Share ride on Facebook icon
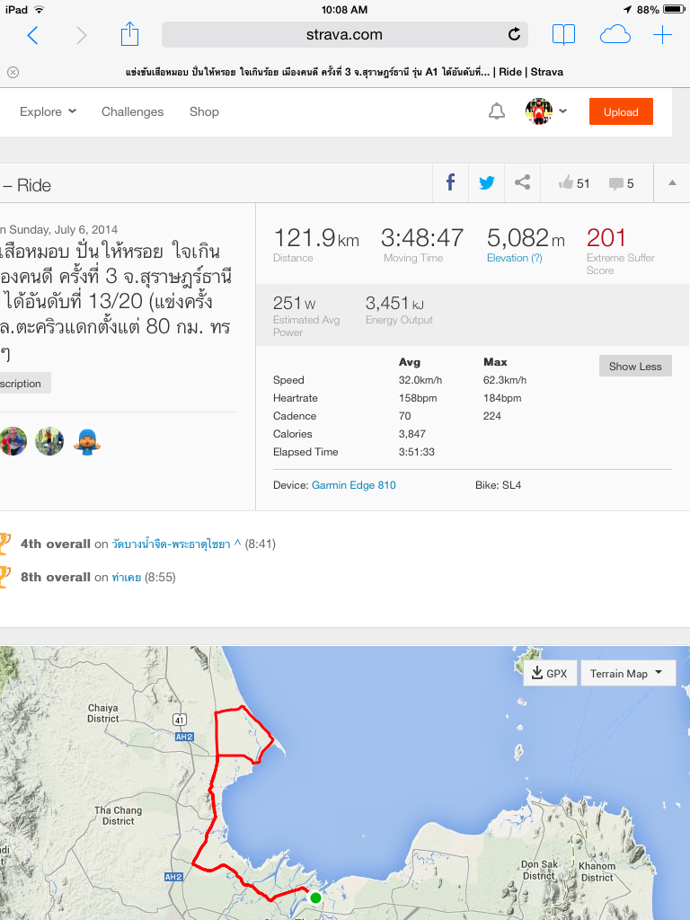This screenshot has width=690, height=920. [450, 183]
